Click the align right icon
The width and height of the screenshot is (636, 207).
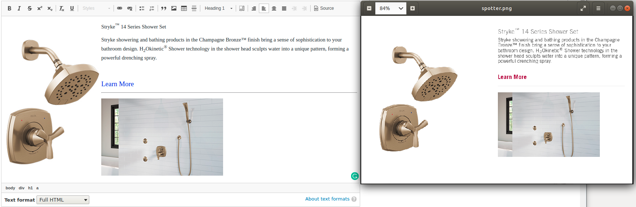[254, 8]
